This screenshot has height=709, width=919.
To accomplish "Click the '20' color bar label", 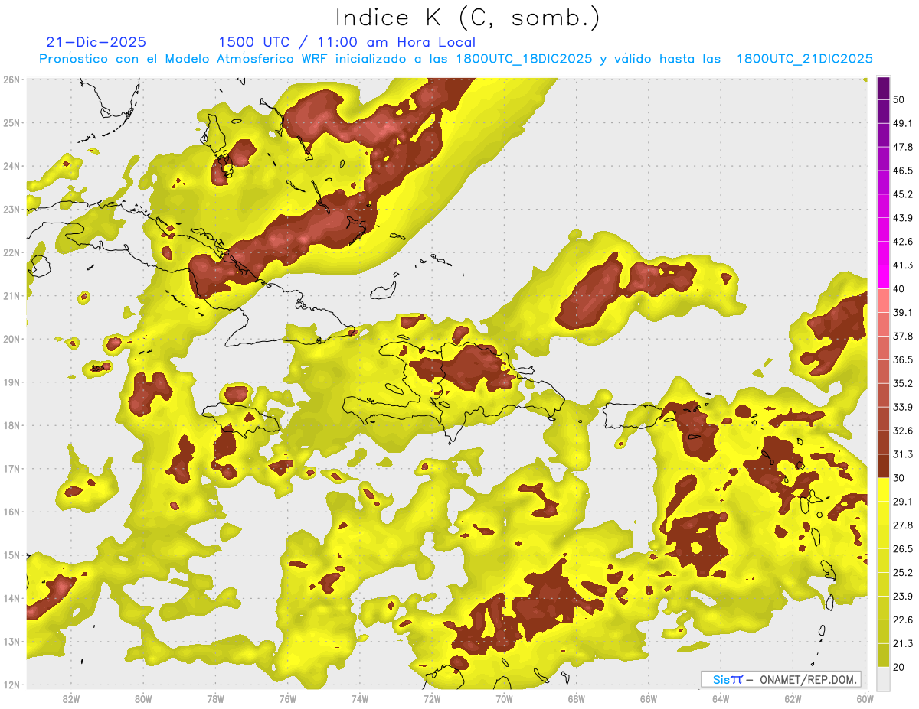I will pyautogui.click(x=898, y=667).
